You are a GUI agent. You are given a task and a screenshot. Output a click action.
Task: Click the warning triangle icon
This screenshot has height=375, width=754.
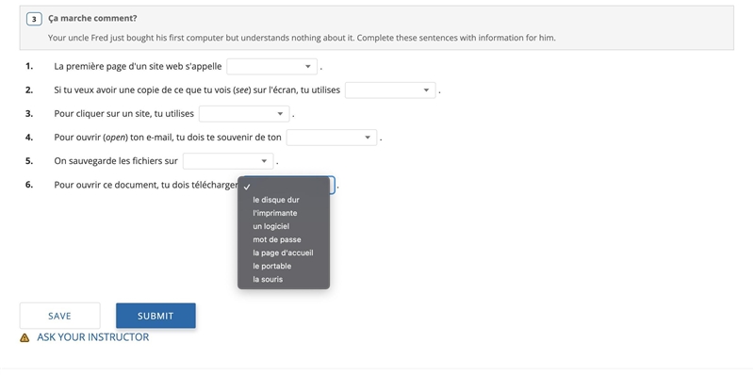(x=25, y=338)
